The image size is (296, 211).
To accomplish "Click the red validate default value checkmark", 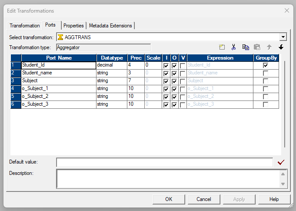I will (x=281, y=162).
